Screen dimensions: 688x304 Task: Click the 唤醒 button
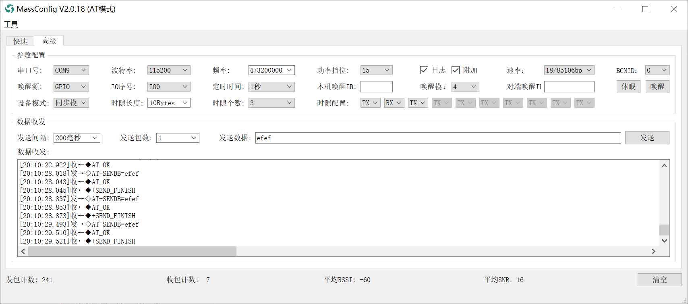click(657, 87)
